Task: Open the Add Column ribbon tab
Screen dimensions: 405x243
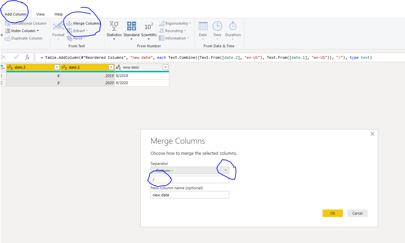Action: [16, 14]
